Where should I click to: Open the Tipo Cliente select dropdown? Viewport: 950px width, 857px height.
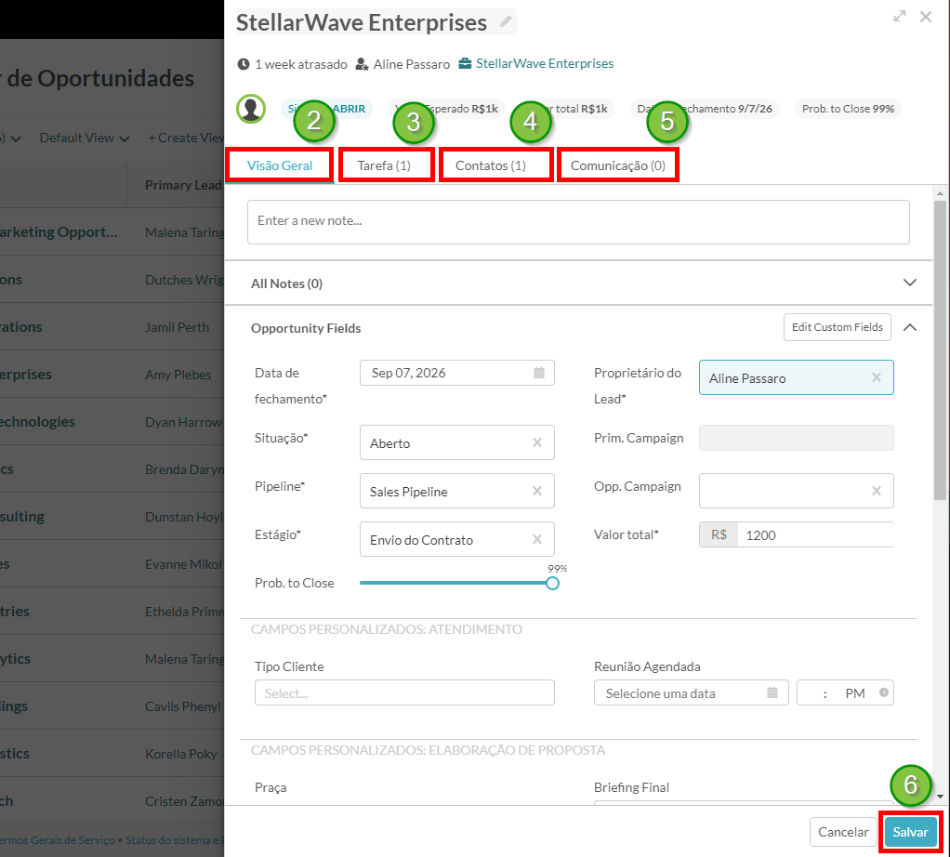(x=404, y=692)
